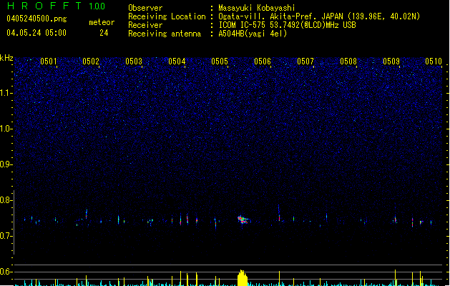Select the filename 0405240500.png
This screenshot has width=450, height=286.
(x=36, y=19)
